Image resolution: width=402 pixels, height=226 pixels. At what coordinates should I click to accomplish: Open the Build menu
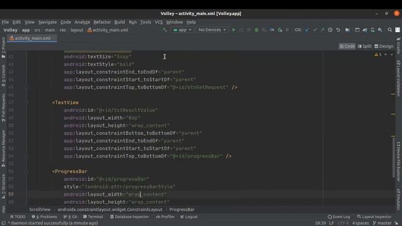point(120,22)
